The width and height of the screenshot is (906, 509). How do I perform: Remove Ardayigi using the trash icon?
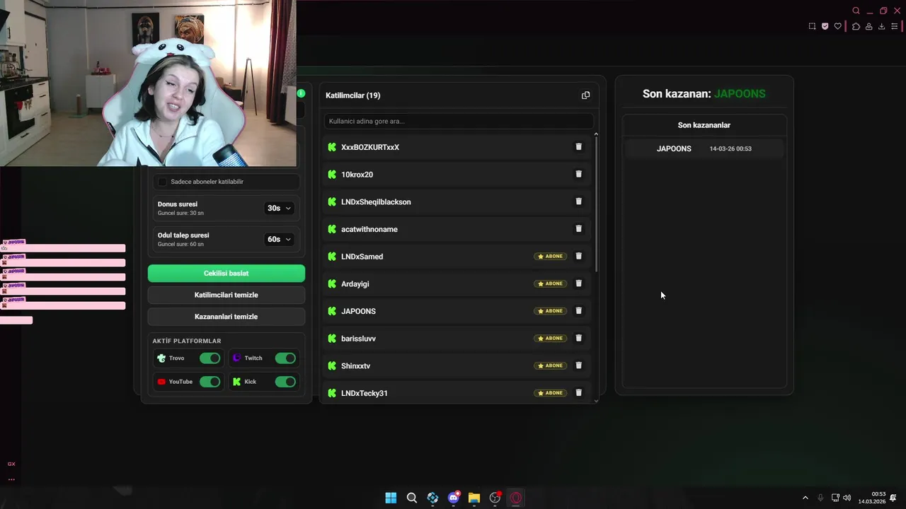tap(578, 283)
